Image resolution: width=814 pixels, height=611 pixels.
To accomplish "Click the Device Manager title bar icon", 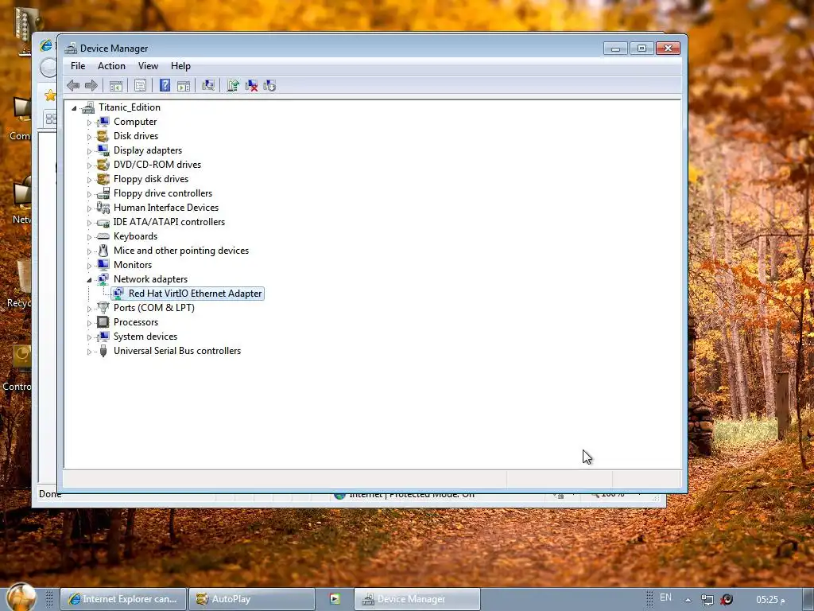I will pos(71,49).
